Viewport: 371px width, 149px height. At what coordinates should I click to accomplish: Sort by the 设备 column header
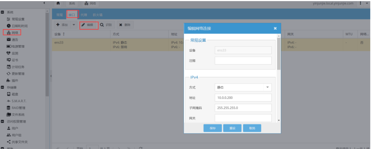(x=81, y=34)
